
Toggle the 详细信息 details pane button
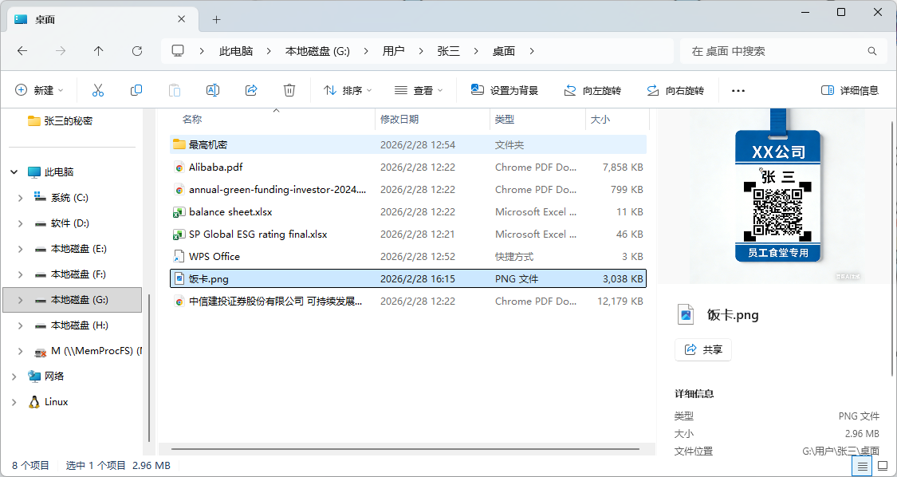[850, 90]
